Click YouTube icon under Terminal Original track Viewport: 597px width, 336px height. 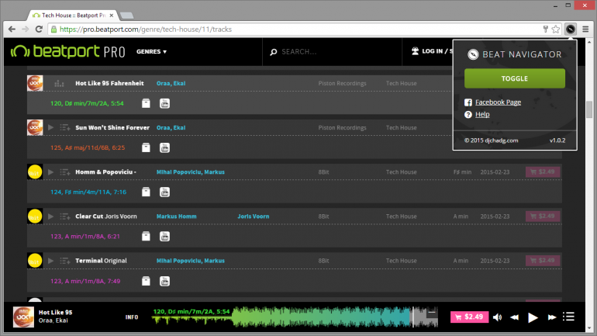(x=164, y=281)
